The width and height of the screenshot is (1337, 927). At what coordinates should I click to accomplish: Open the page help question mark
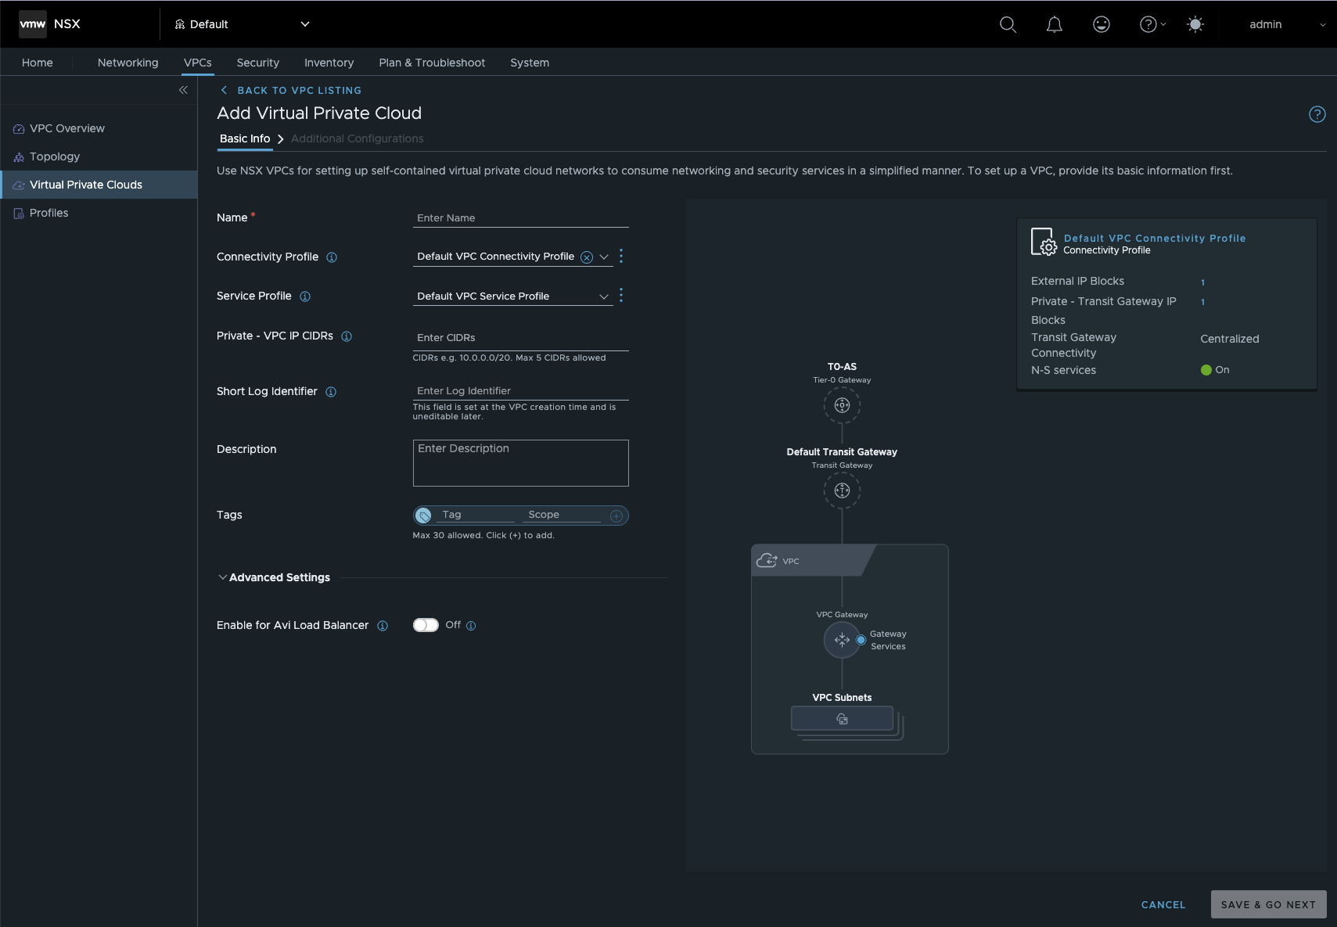[1317, 114]
